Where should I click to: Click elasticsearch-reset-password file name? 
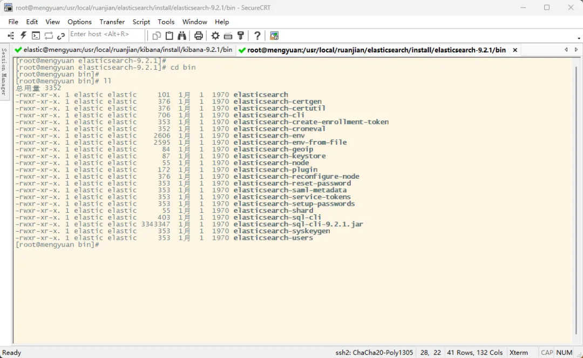[x=292, y=183]
